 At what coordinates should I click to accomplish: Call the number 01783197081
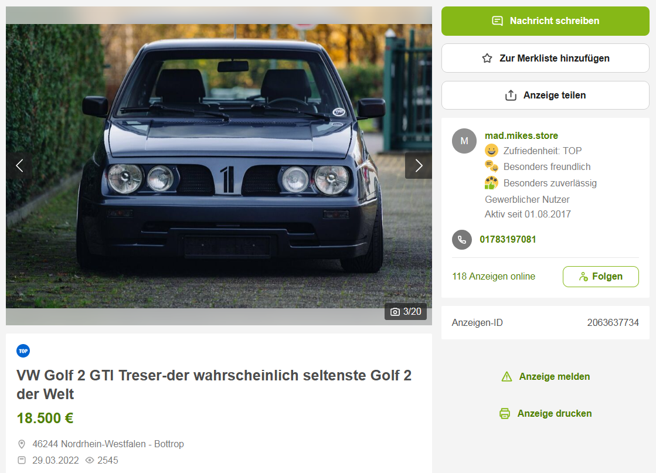coord(508,239)
